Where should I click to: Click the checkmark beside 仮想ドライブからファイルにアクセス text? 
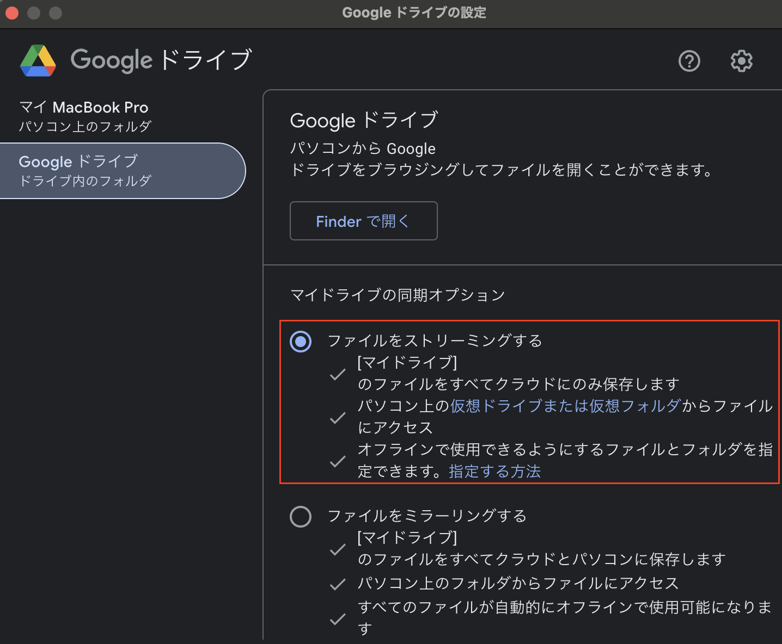(338, 418)
